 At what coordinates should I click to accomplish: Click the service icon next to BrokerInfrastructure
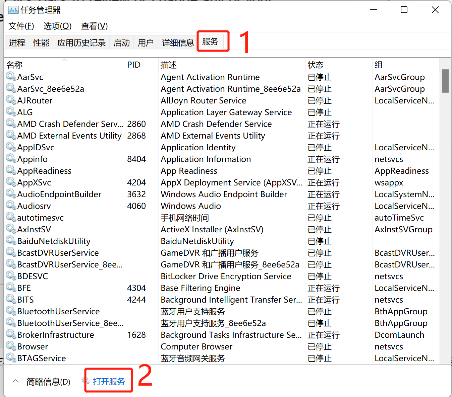pos(11,334)
